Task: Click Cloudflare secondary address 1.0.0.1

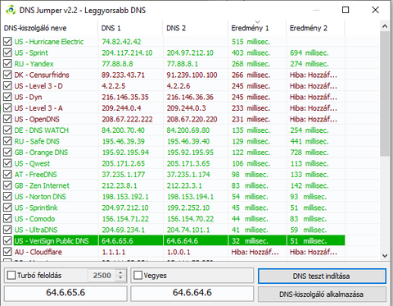Action: coord(178,252)
